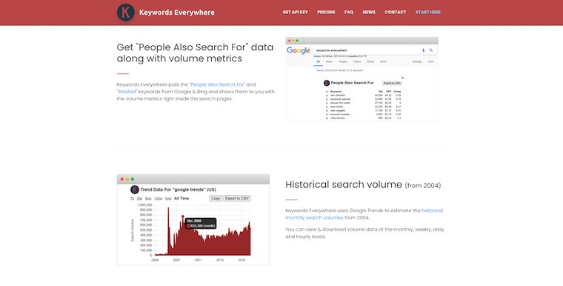
Task: Click the K icon beside Trend Data title
Action: (x=135, y=190)
